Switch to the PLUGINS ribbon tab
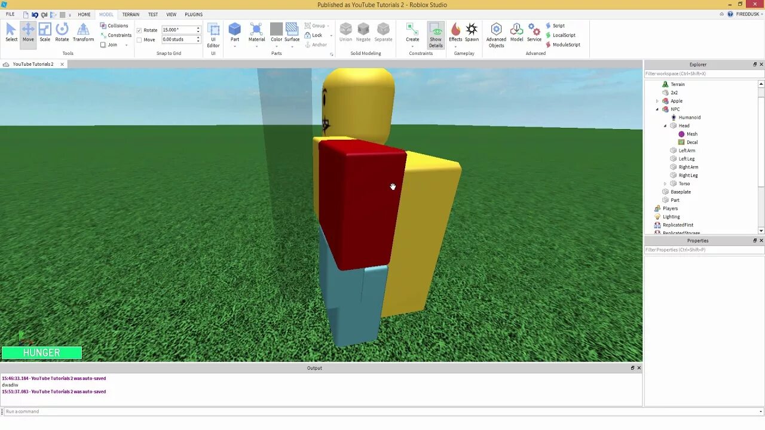The height and width of the screenshot is (430, 765). click(194, 14)
